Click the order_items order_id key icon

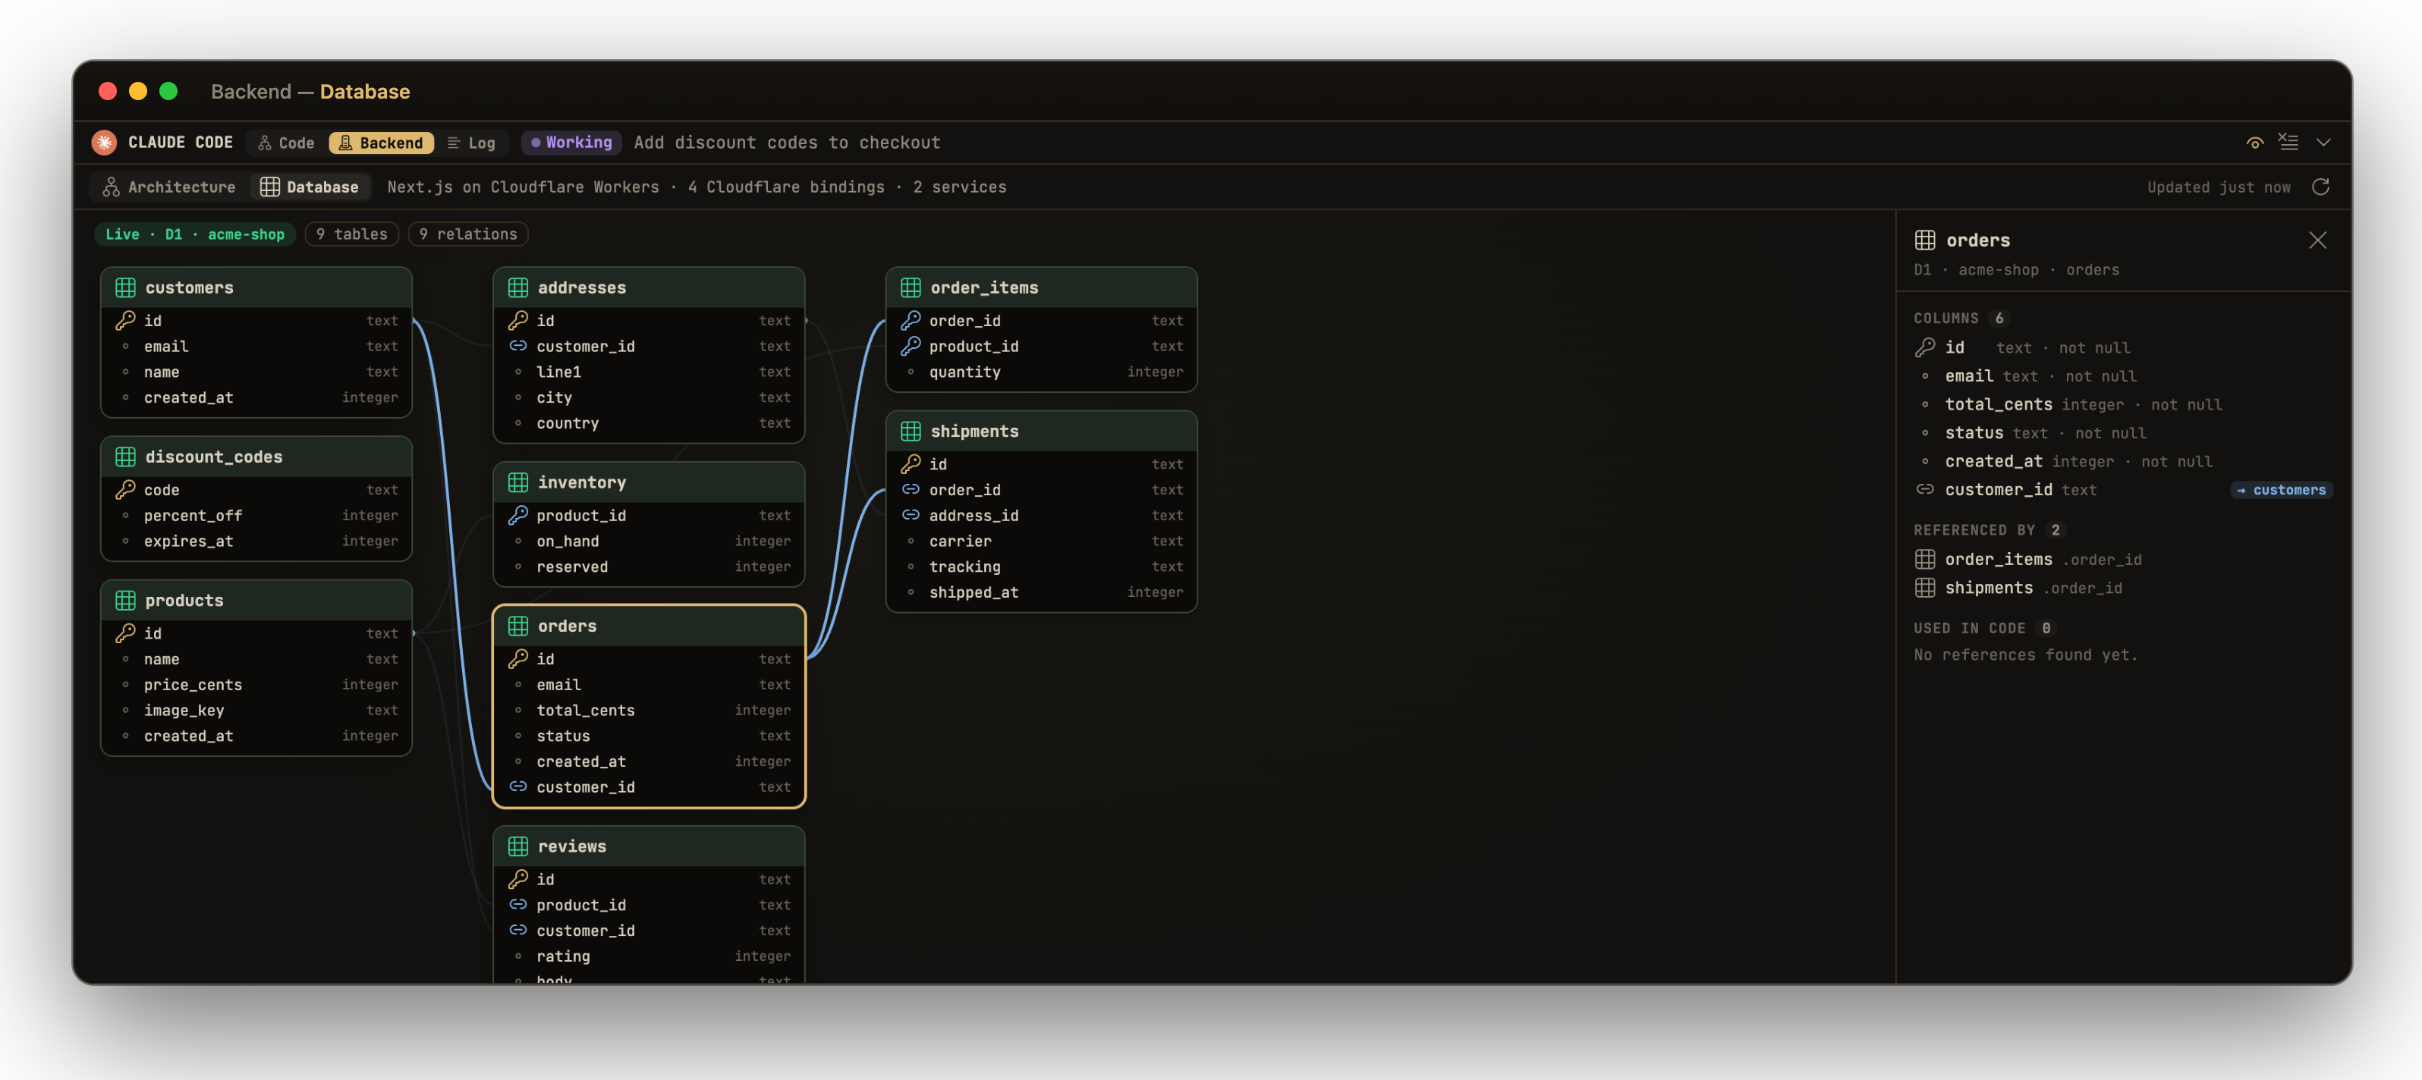911,321
